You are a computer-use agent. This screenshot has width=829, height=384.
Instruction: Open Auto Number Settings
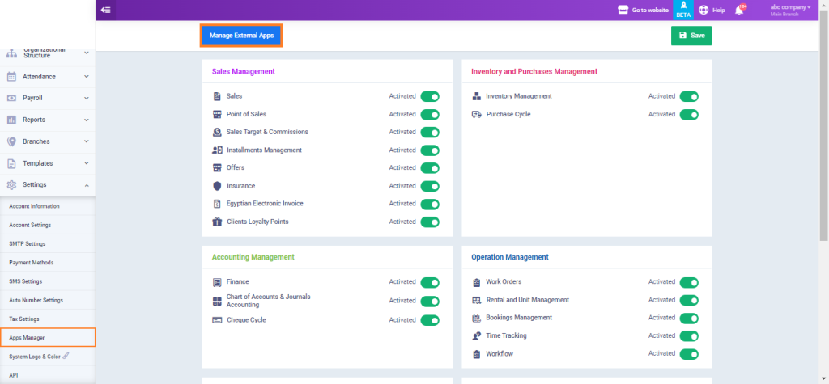click(x=48, y=300)
